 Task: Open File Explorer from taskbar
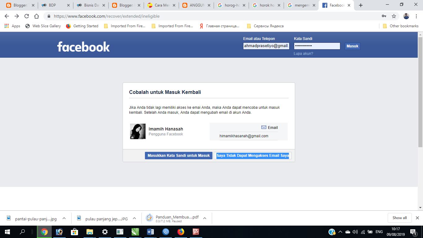pyautogui.click(x=89, y=232)
